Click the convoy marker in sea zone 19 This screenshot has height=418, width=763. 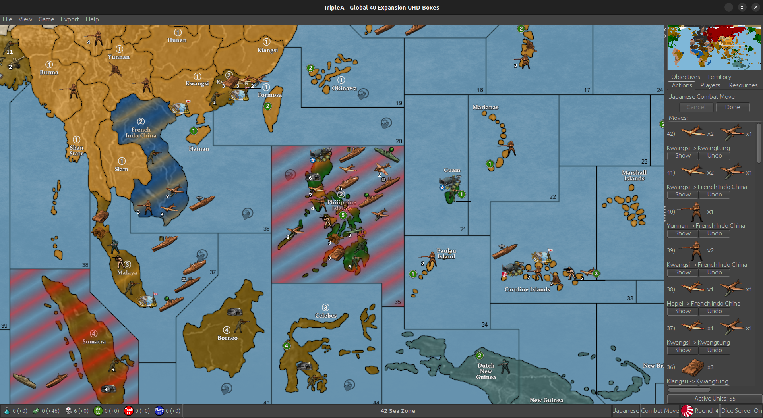pyautogui.click(x=363, y=94)
